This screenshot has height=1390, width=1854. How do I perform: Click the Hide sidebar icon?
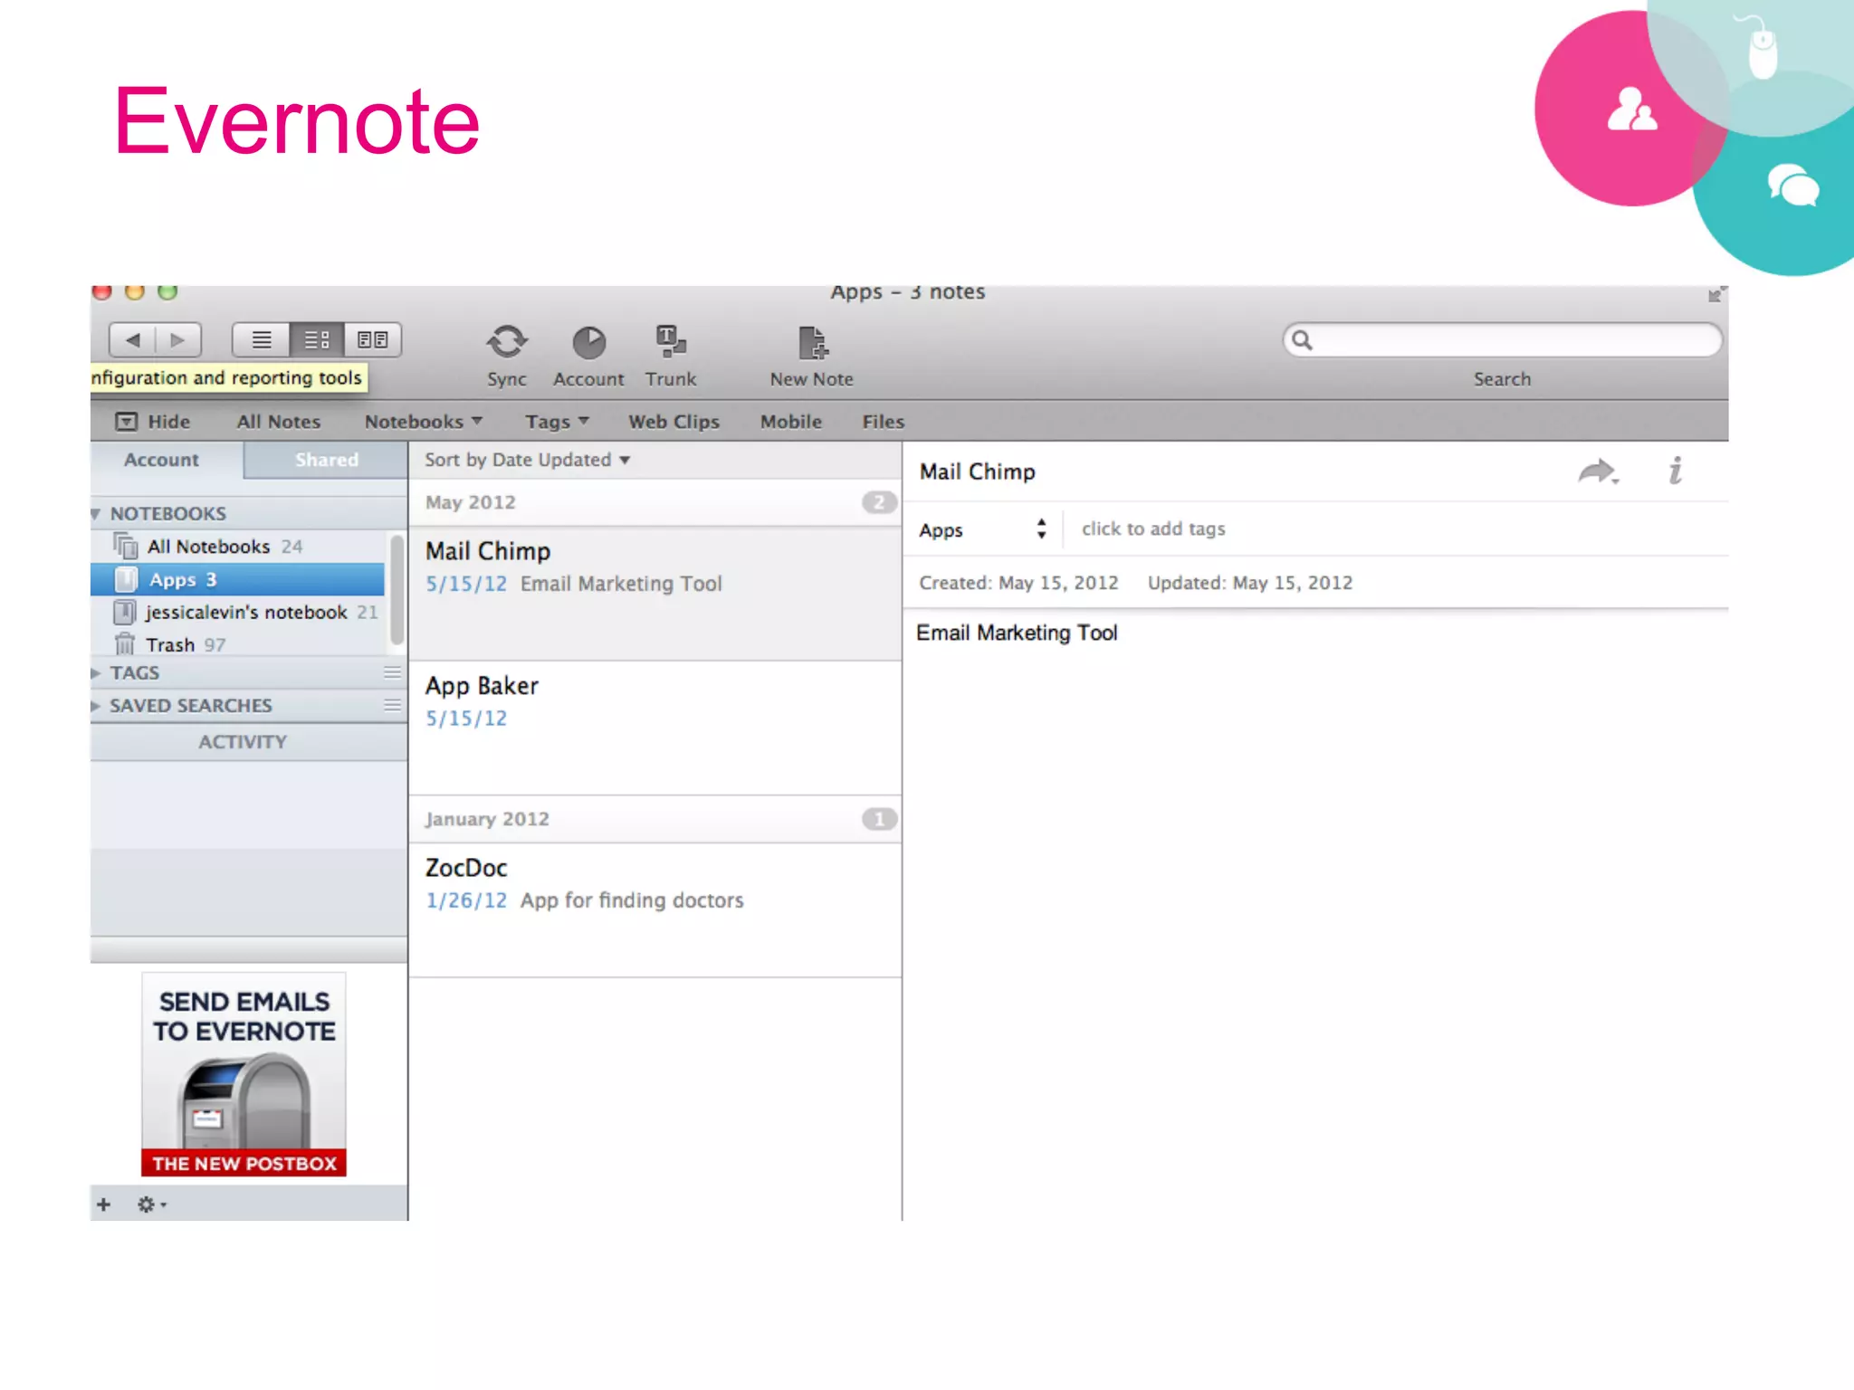127,422
